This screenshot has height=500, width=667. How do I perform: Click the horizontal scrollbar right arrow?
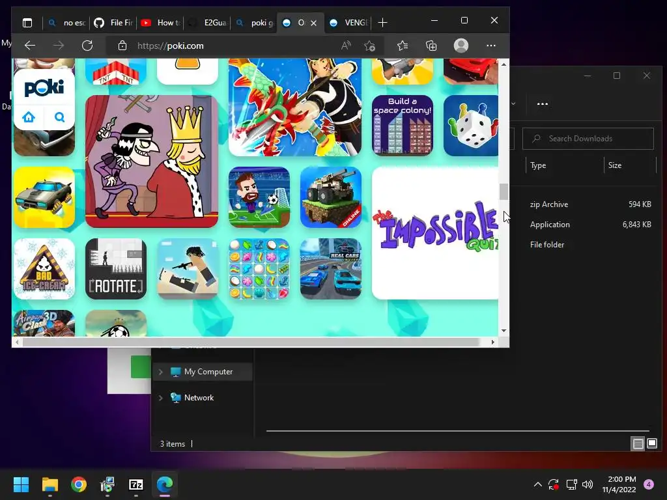point(493,342)
